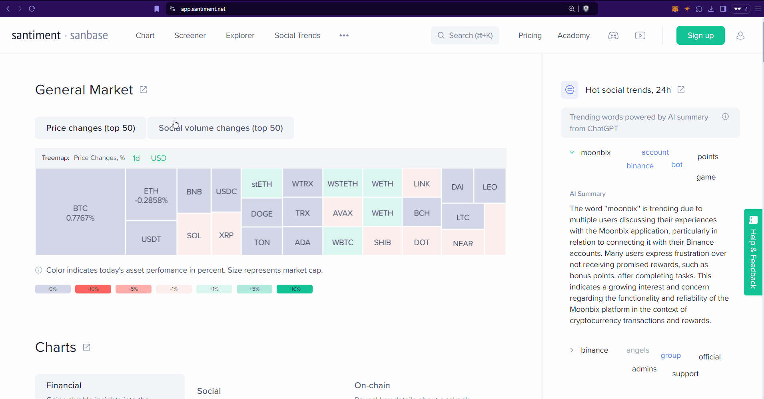Open the user account profile icon

coord(740,36)
